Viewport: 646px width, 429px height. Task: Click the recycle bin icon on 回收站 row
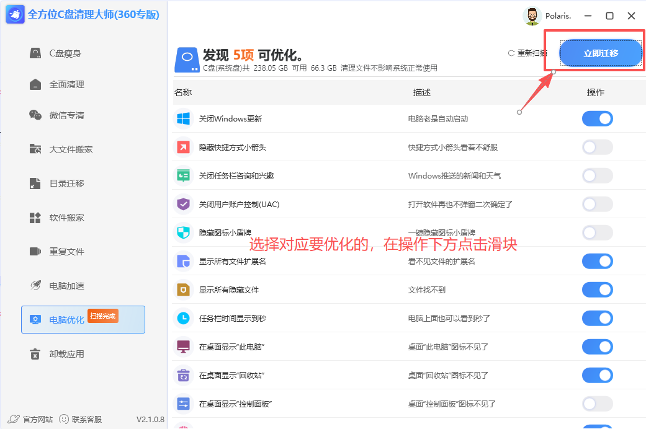[x=182, y=375]
